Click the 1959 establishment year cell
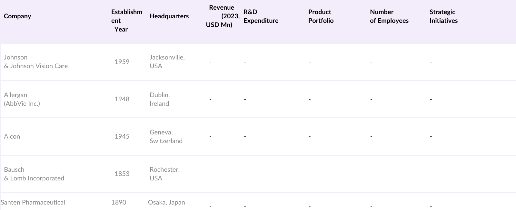This screenshot has height=210, width=516. [x=122, y=62]
